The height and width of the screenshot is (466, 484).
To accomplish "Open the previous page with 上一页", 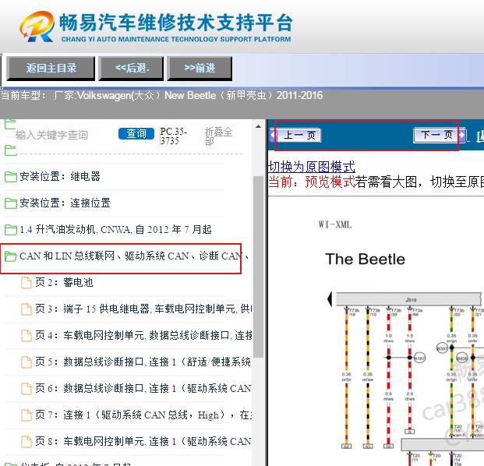I will point(297,135).
